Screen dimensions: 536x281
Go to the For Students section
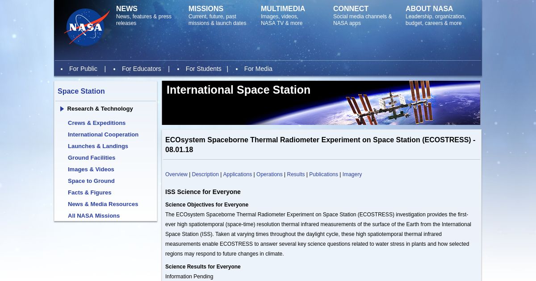tap(204, 69)
